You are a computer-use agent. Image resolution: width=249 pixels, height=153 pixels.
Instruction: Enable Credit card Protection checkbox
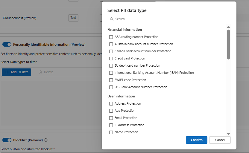coord(111,59)
